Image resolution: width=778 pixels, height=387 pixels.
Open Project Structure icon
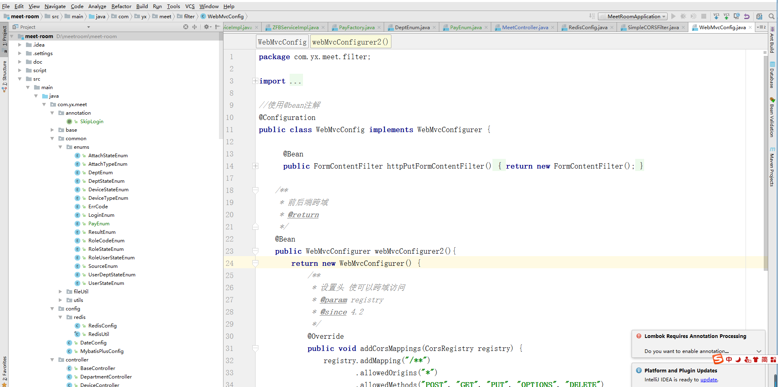click(759, 16)
